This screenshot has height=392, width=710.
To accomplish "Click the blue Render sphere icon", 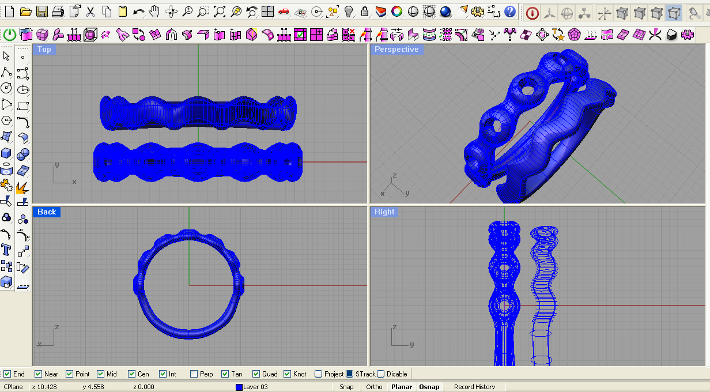I will point(445,11).
